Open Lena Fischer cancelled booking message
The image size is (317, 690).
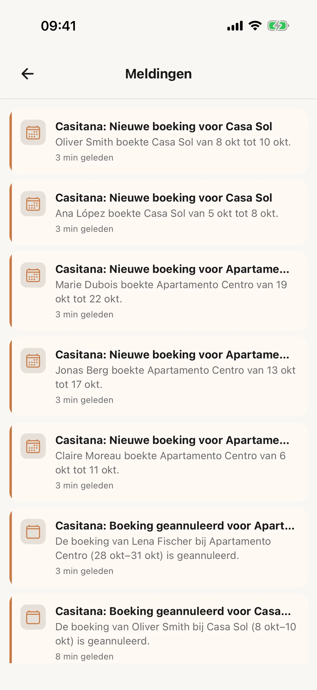point(163,548)
